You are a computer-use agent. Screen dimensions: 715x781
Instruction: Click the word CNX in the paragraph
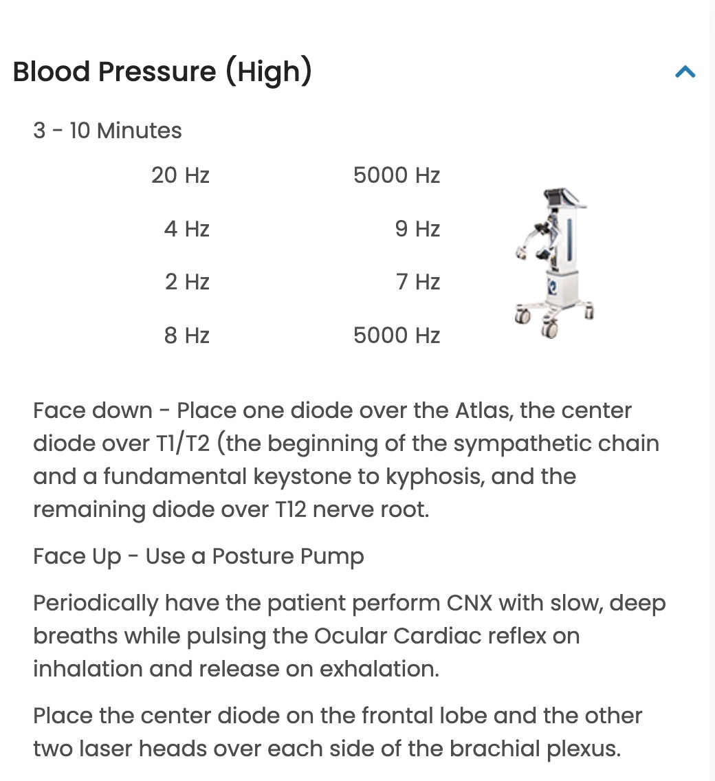click(469, 603)
